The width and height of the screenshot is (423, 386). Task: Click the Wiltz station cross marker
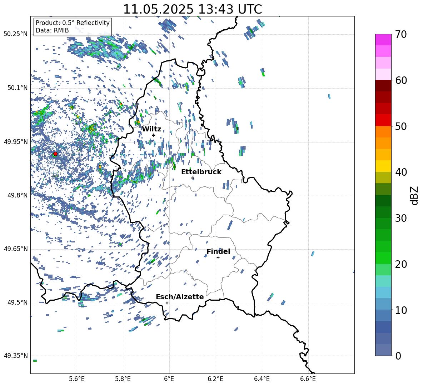click(x=154, y=135)
